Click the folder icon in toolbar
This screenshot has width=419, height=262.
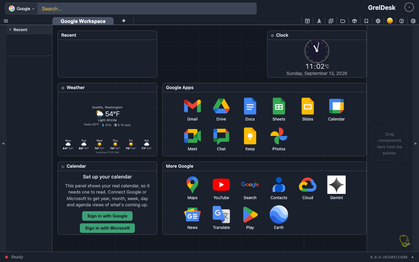pyautogui.click(x=343, y=21)
